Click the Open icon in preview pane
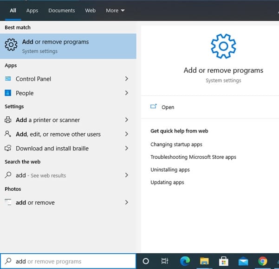Viewport: 279px width, 269px height. pyautogui.click(x=154, y=106)
